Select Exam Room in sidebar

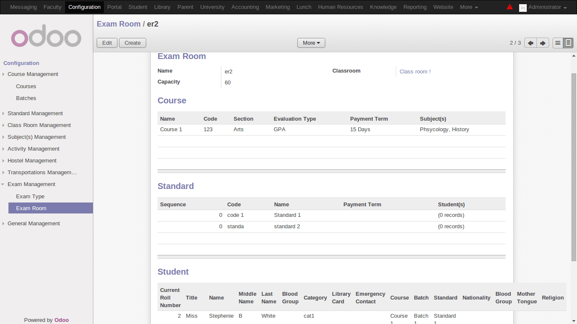point(51,208)
